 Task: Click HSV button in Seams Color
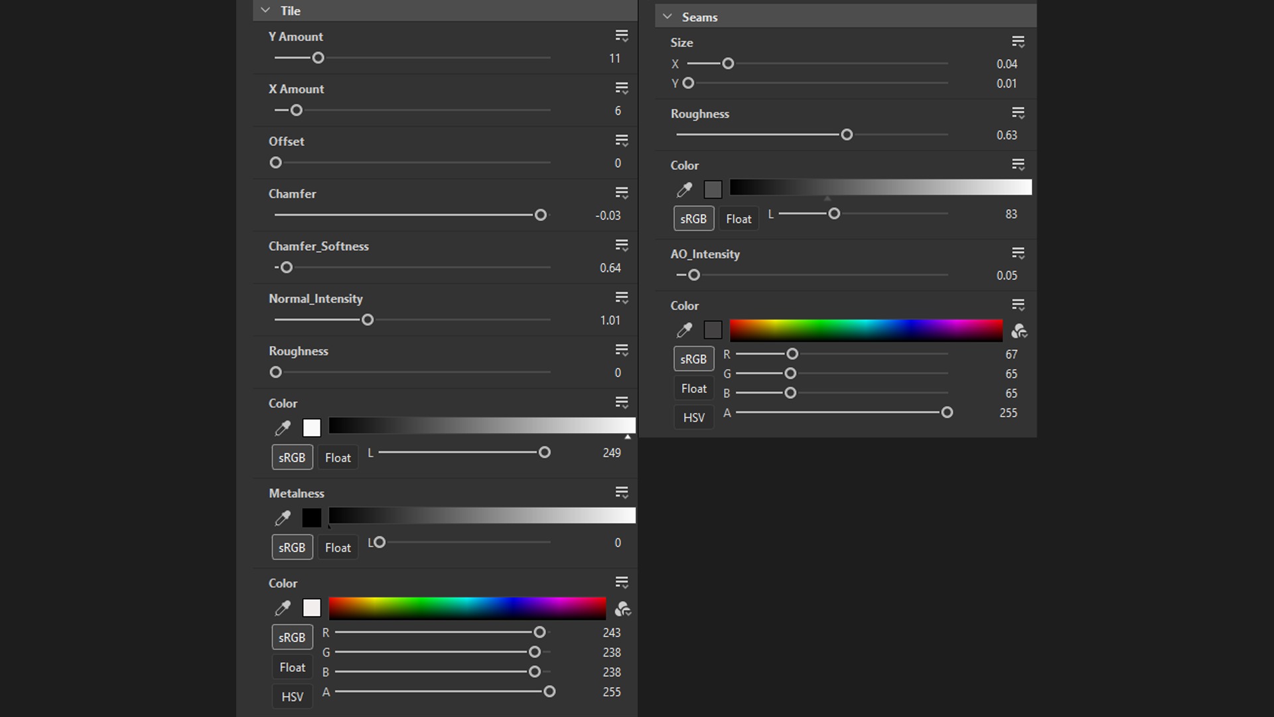(x=693, y=418)
